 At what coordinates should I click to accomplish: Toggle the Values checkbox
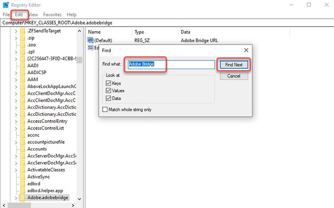pos(109,91)
